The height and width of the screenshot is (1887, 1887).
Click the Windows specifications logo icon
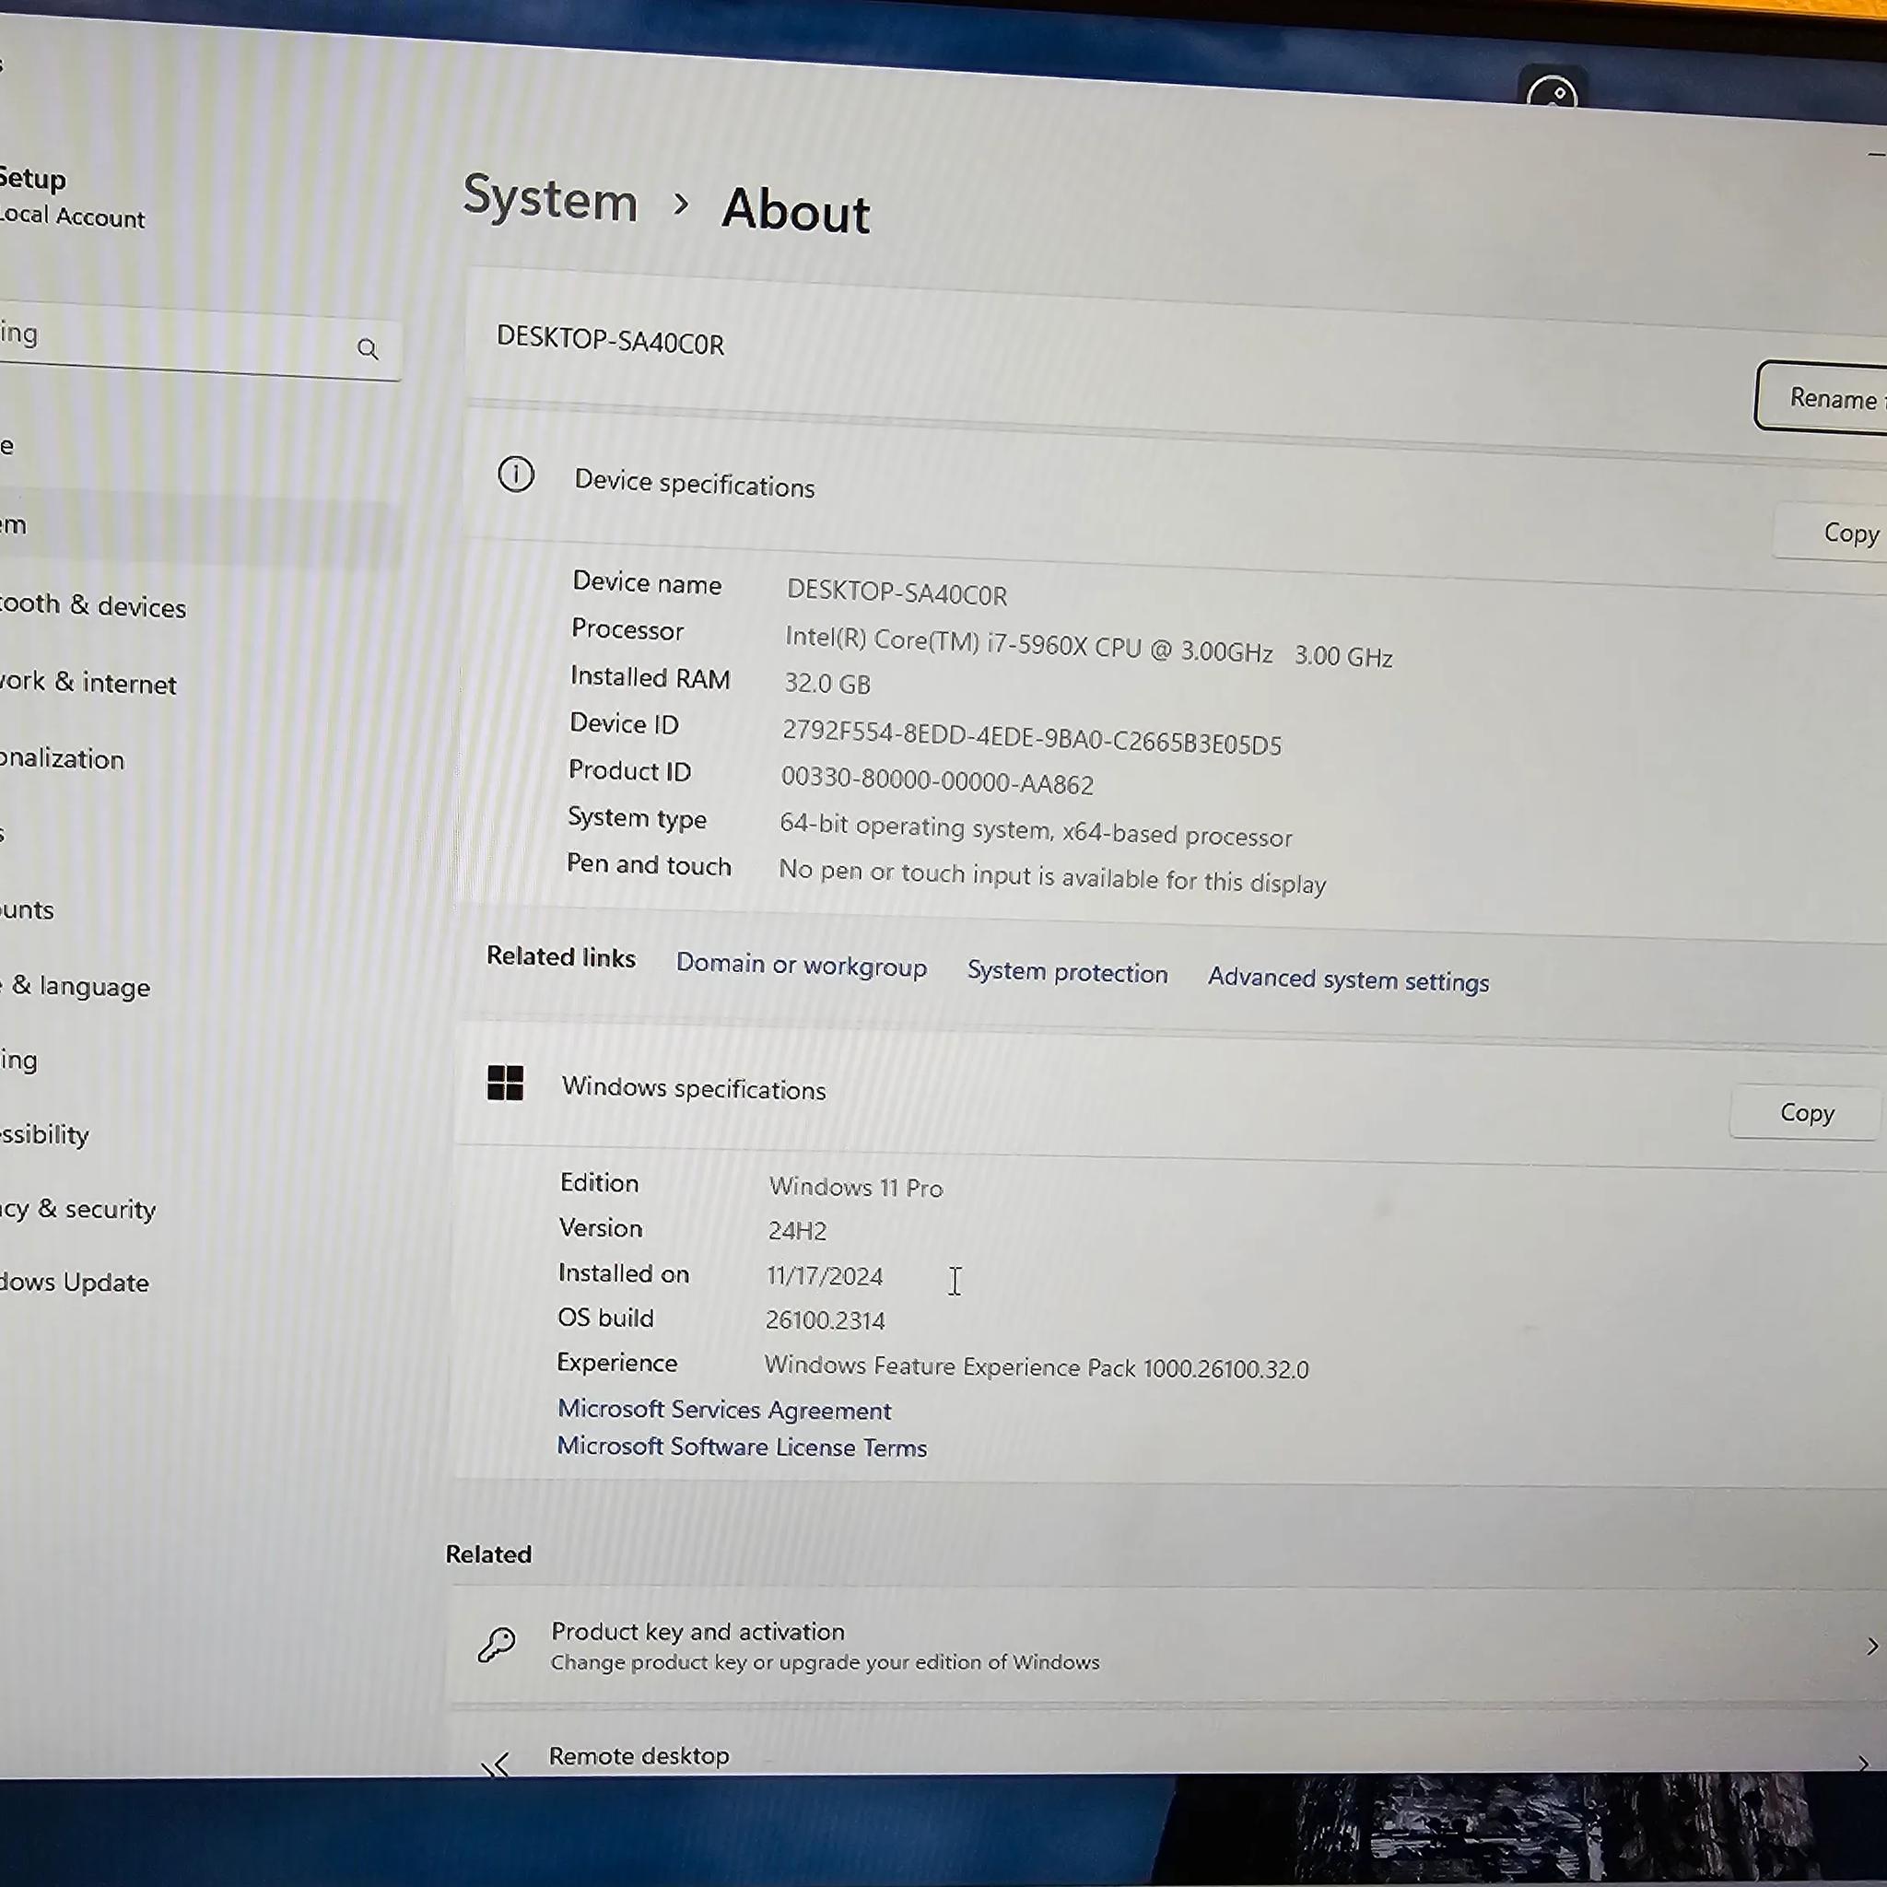pyautogui.click(x=505, y=1083)
